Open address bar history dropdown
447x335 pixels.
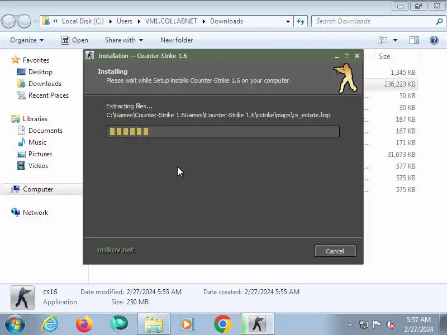pyautogui.click(x=288, y=21)
